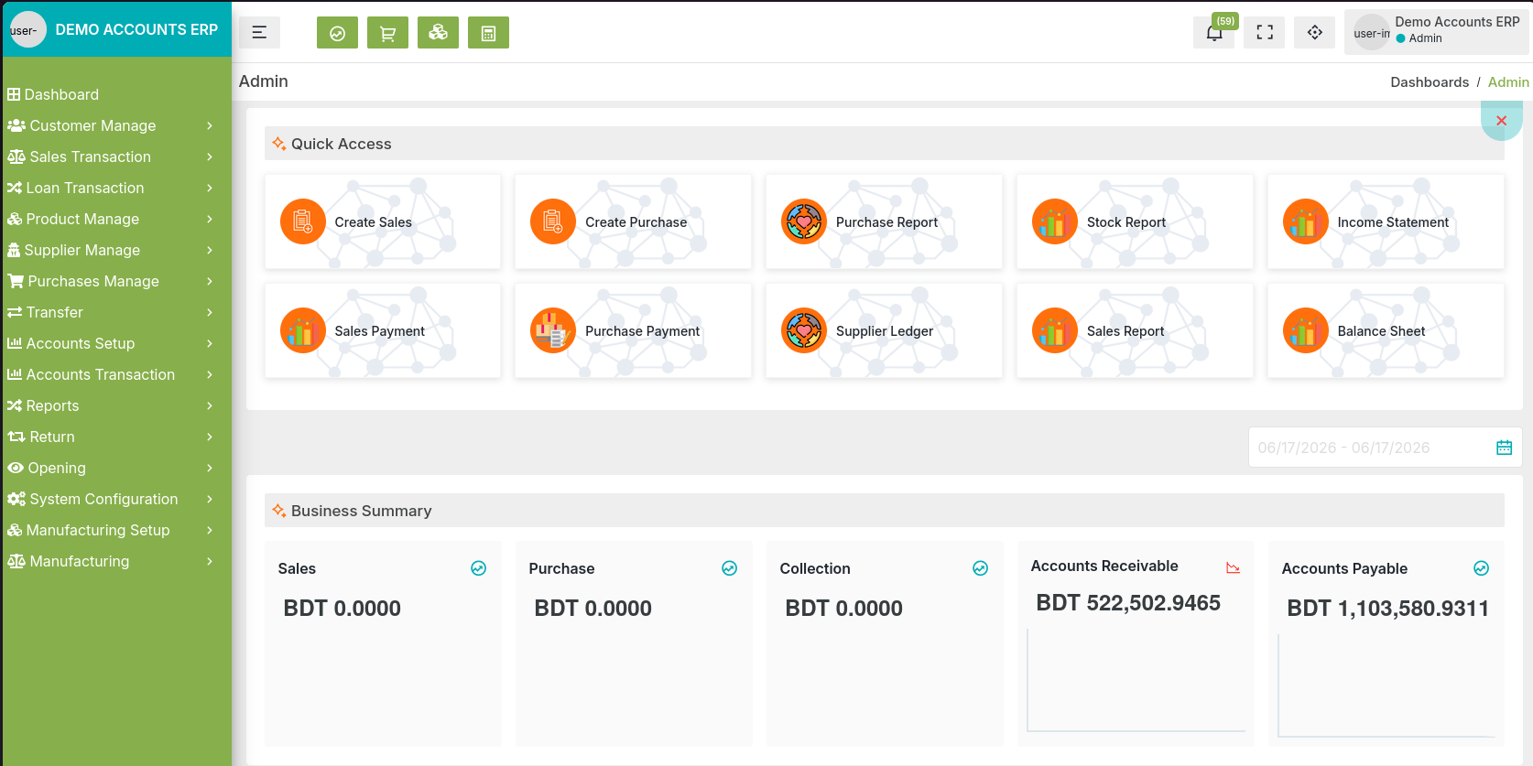Click the Create Purchase orange icon
This screenshot has width=1533, height=766.
[x=553, y=221]
